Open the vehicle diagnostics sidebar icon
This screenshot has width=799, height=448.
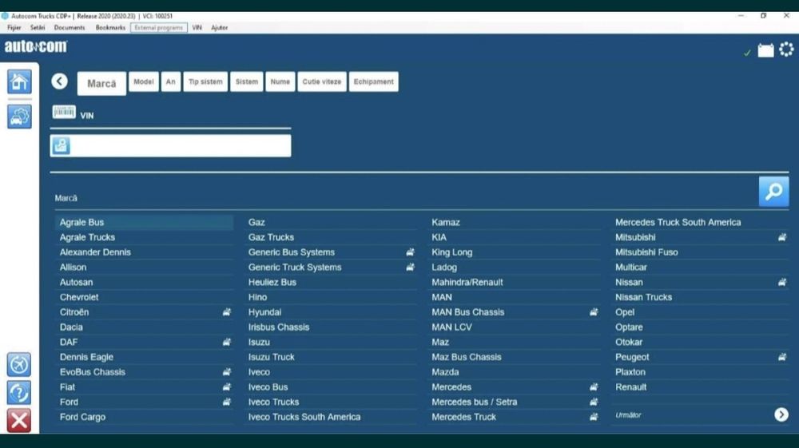19,117
